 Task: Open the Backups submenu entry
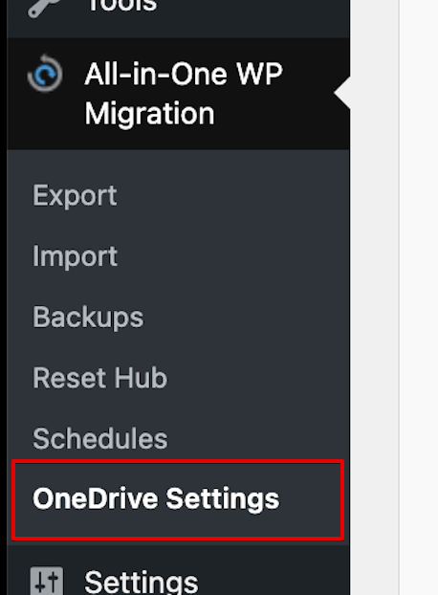tap(88, 318)
